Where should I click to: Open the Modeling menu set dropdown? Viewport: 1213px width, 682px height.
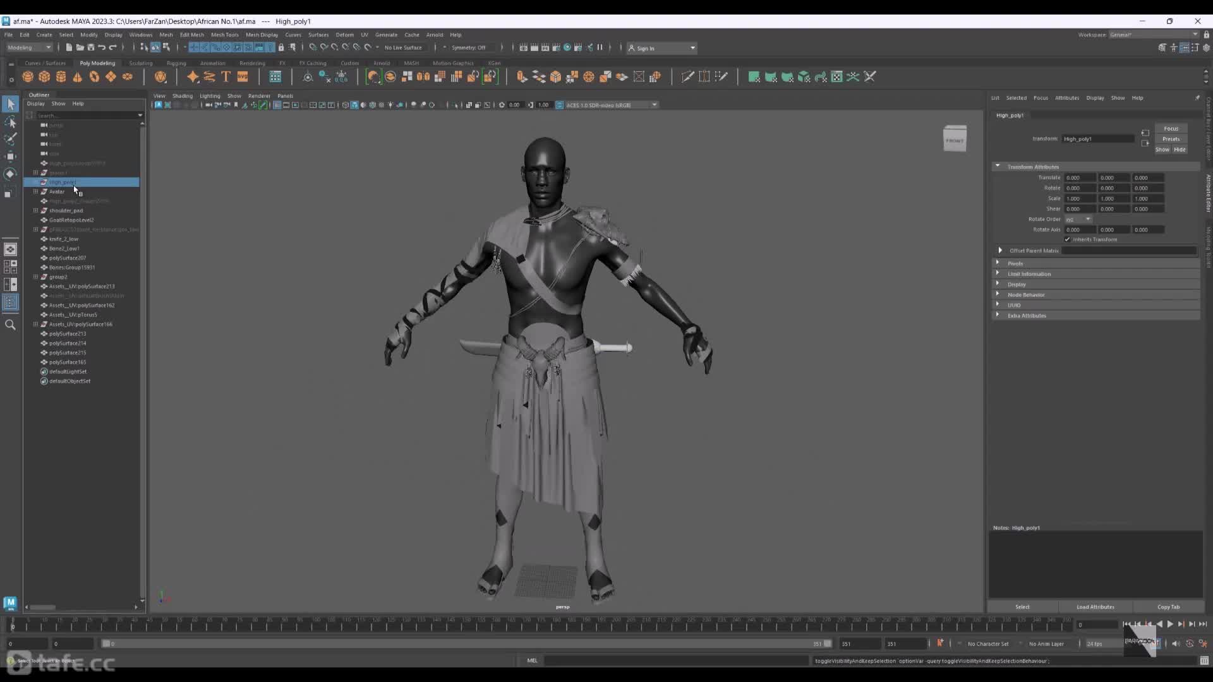tap(29, 47)
